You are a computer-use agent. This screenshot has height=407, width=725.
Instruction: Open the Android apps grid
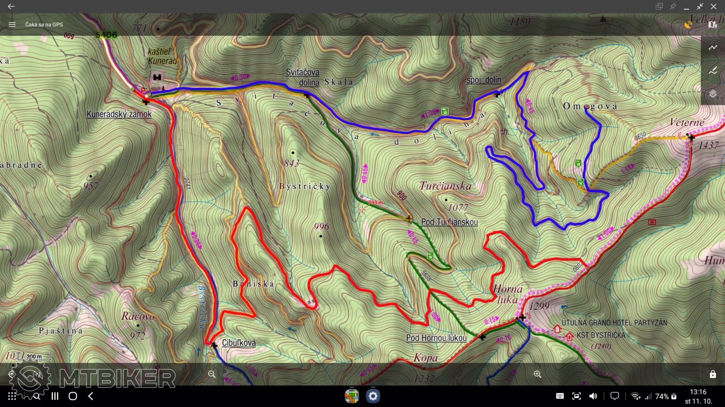coord(12,396)
